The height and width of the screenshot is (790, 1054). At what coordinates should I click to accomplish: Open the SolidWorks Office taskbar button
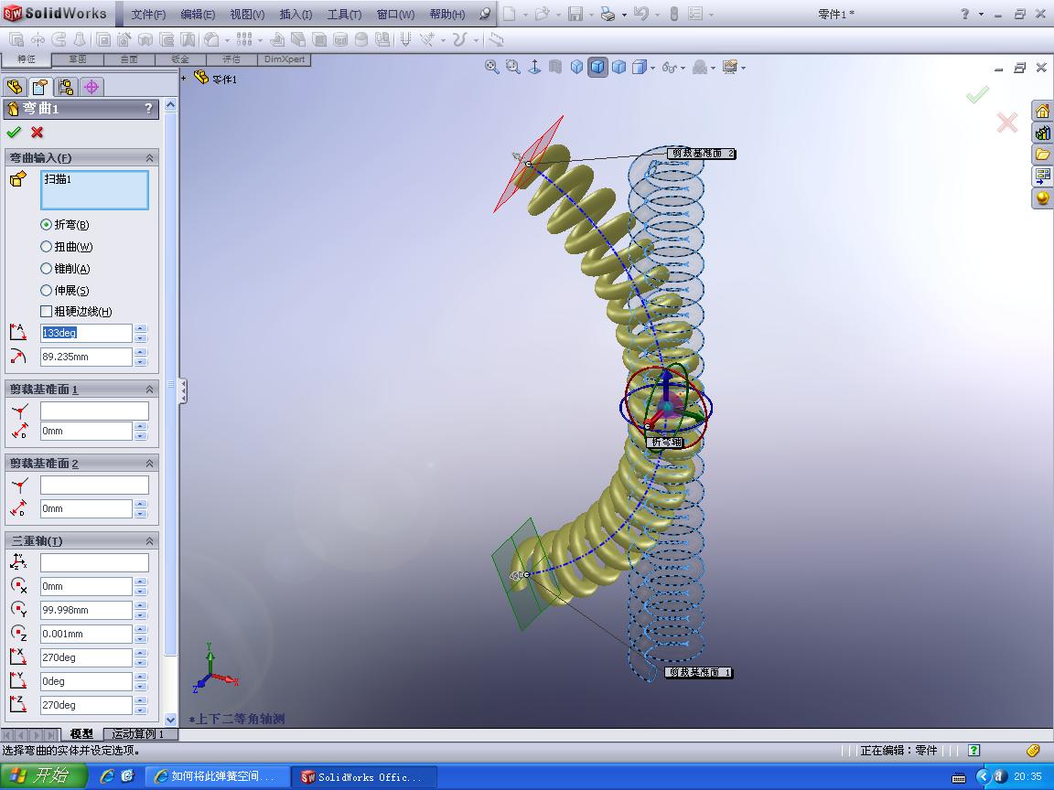tap(365, 776)
